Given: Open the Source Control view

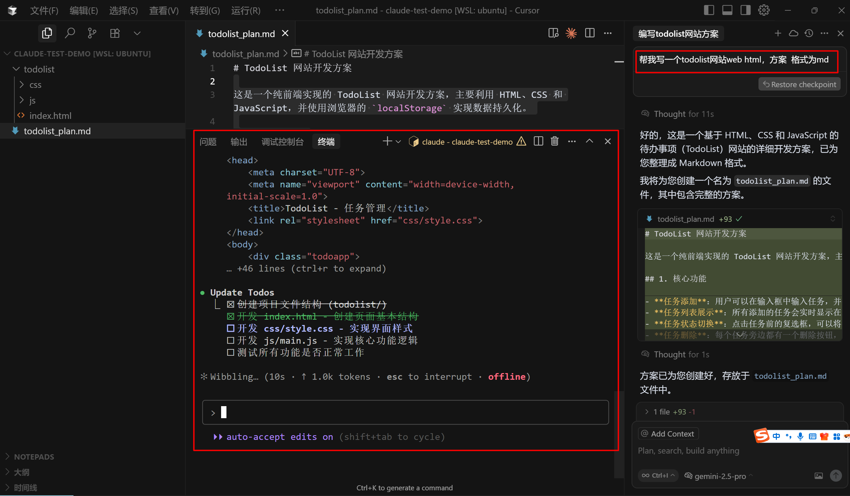Looking at the screenshot, I should [92, 33].
